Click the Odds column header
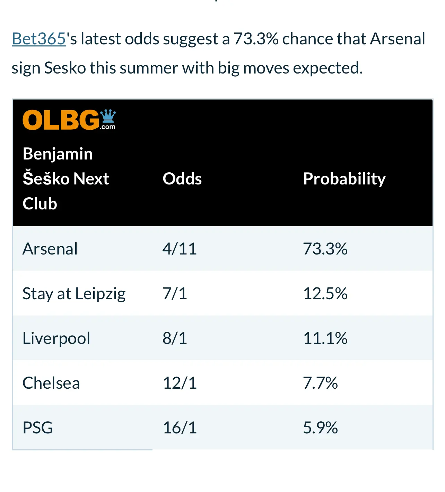The height and width of the screenshot is (492, 445). (182, 179)
